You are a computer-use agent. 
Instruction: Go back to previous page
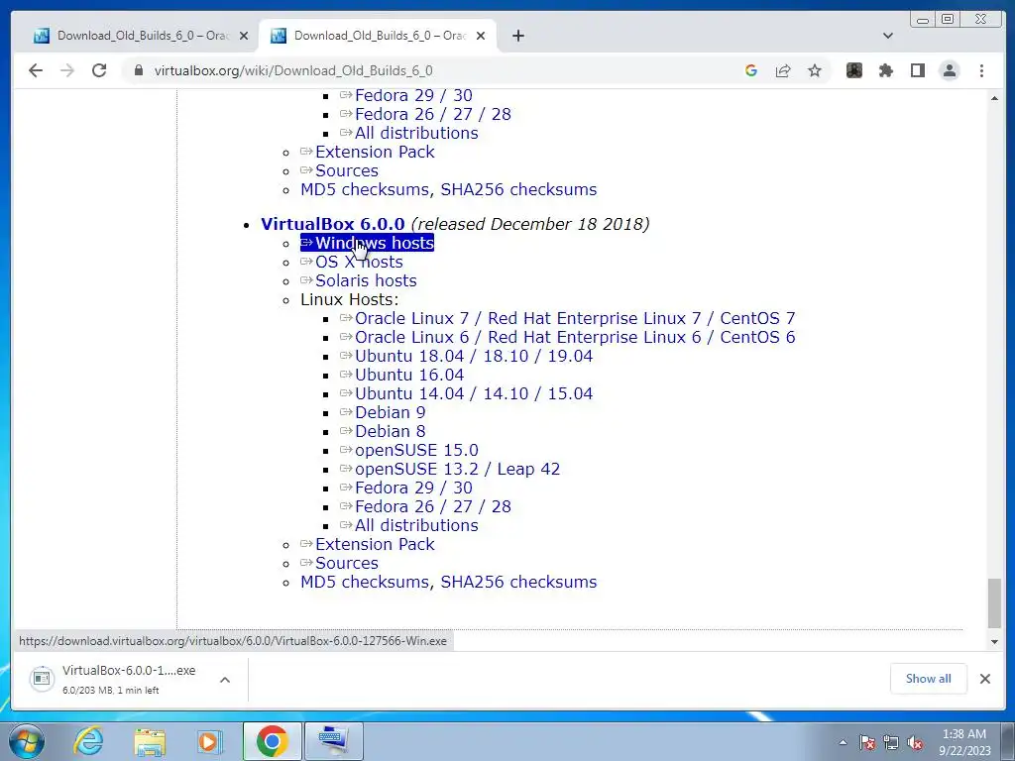36,70
